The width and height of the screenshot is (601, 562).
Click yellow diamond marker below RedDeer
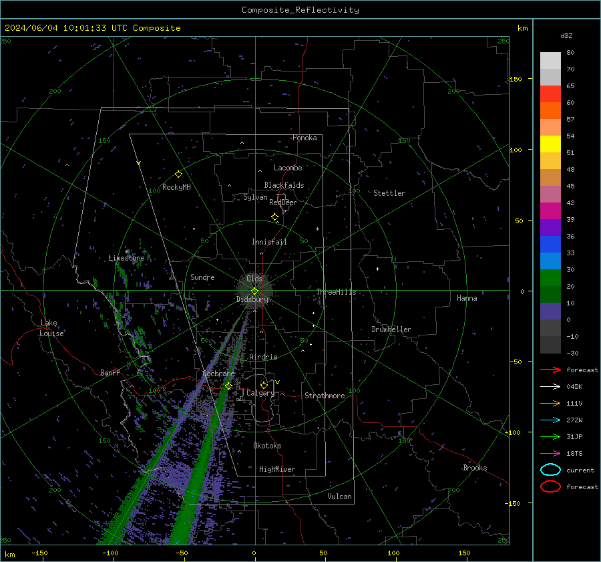point(274,217)
